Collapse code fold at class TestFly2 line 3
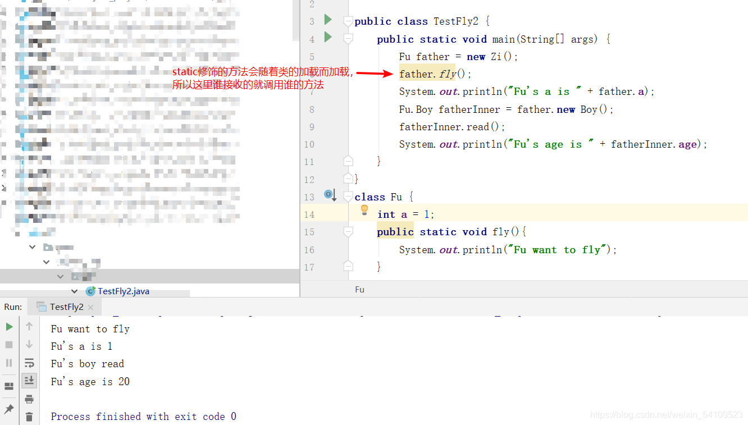748x425 pixels. (348, 21)
